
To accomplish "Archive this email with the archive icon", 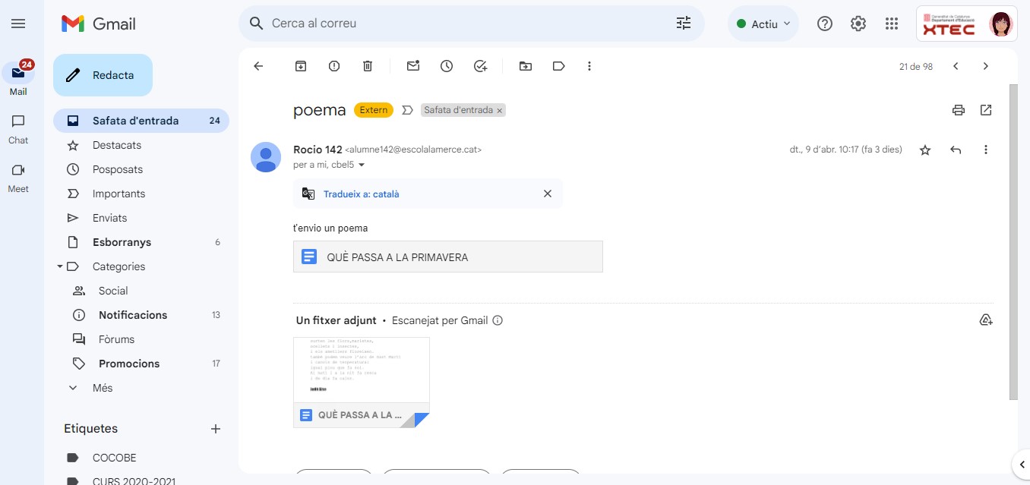I will tap(301, 66).
